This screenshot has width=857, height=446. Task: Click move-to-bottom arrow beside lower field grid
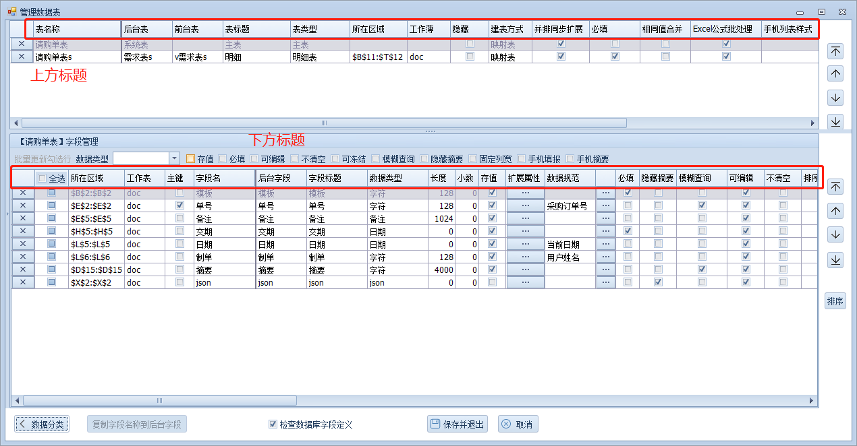[x=835, y=259]
